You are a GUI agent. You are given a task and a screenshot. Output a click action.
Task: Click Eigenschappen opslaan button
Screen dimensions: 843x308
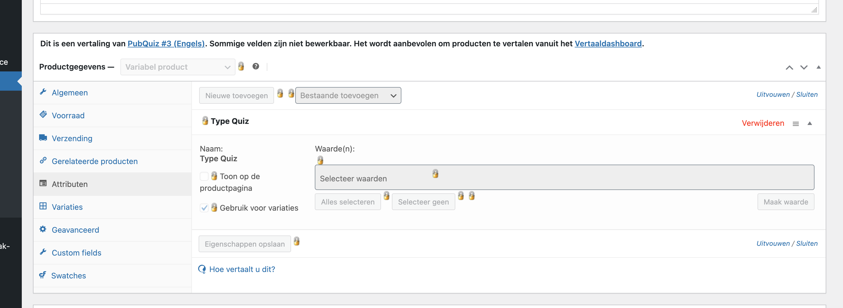pos(244,244)
